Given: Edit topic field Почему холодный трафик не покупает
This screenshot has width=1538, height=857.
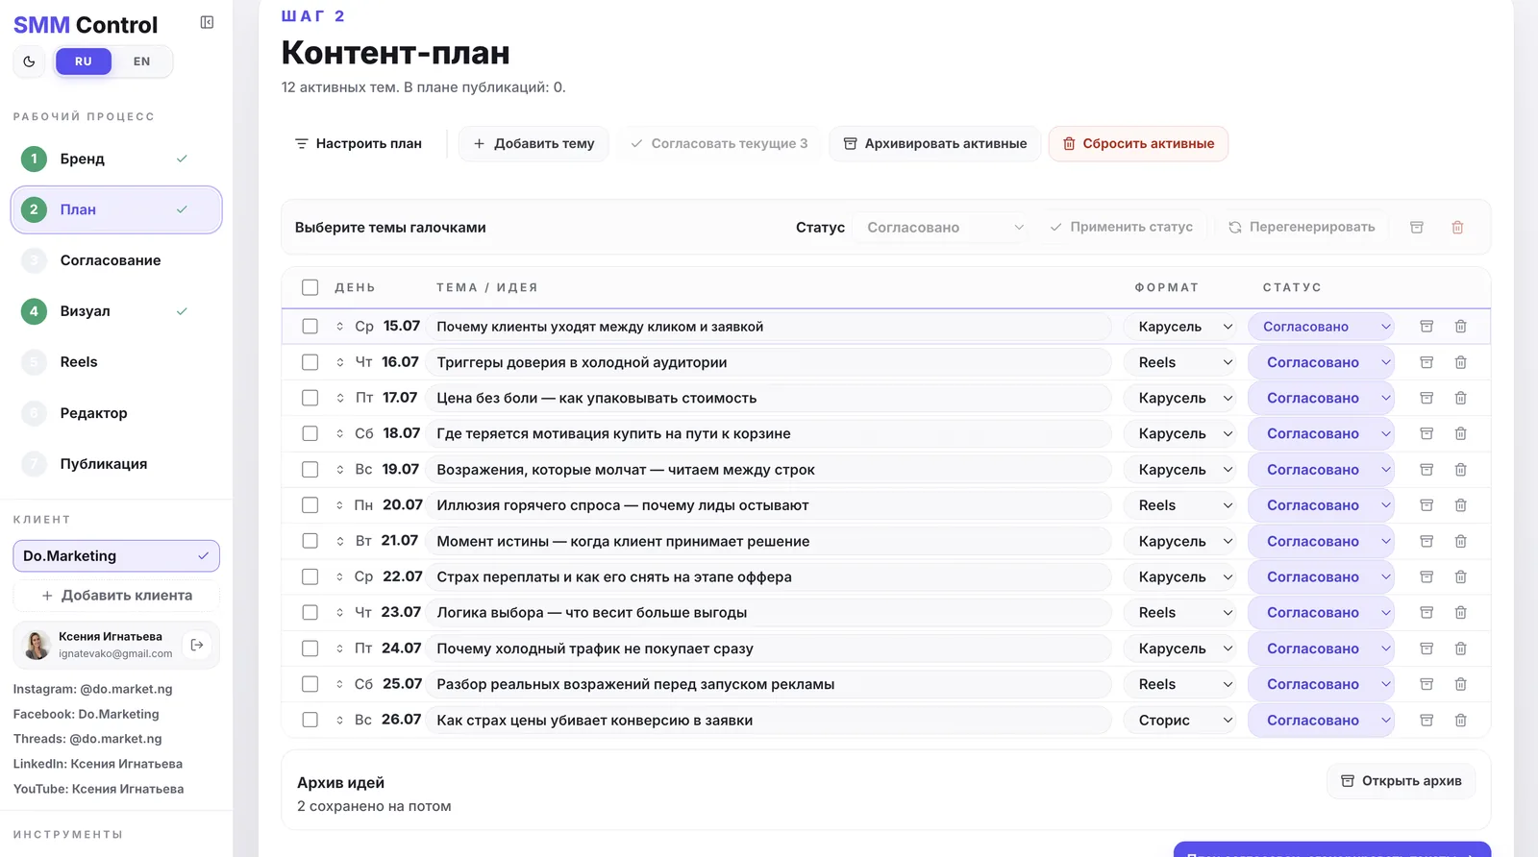Looking at the screenshot, I should point(769,649).
